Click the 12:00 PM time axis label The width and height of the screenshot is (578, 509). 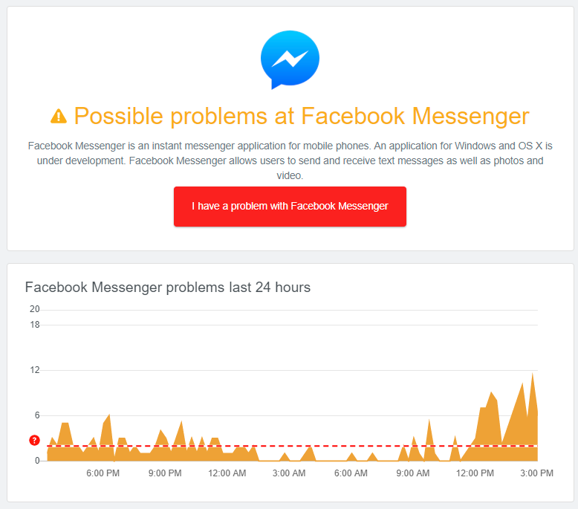[474, 473]
